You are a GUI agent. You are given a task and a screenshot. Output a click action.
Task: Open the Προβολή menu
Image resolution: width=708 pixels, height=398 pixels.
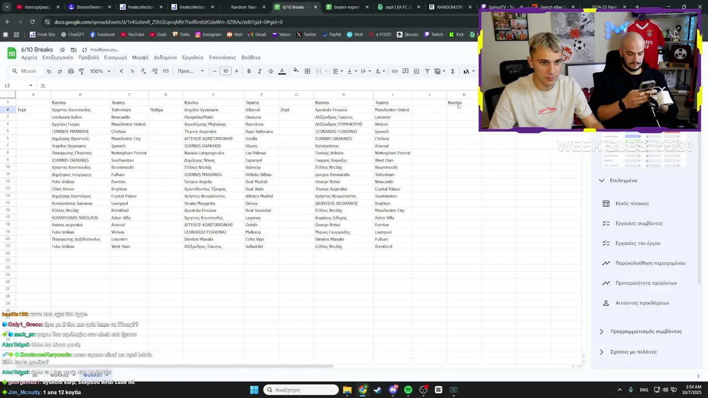pos(88,57)
